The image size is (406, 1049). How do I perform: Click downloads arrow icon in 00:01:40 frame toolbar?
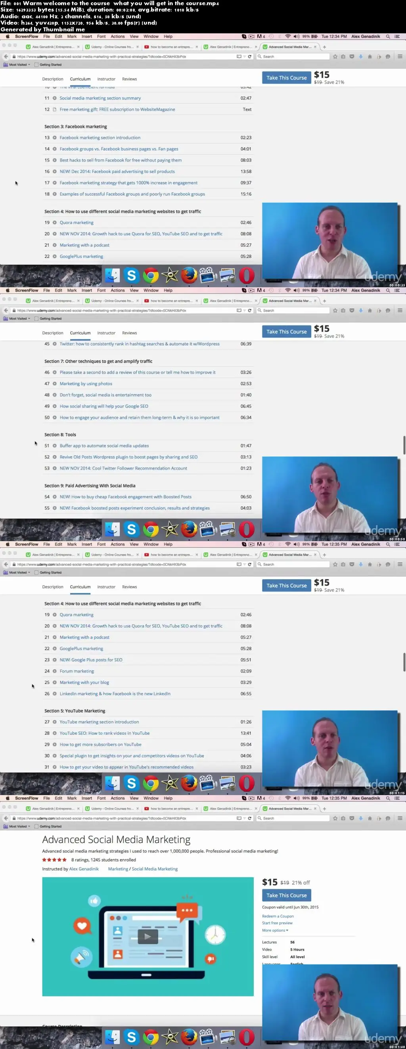(361, 818)
